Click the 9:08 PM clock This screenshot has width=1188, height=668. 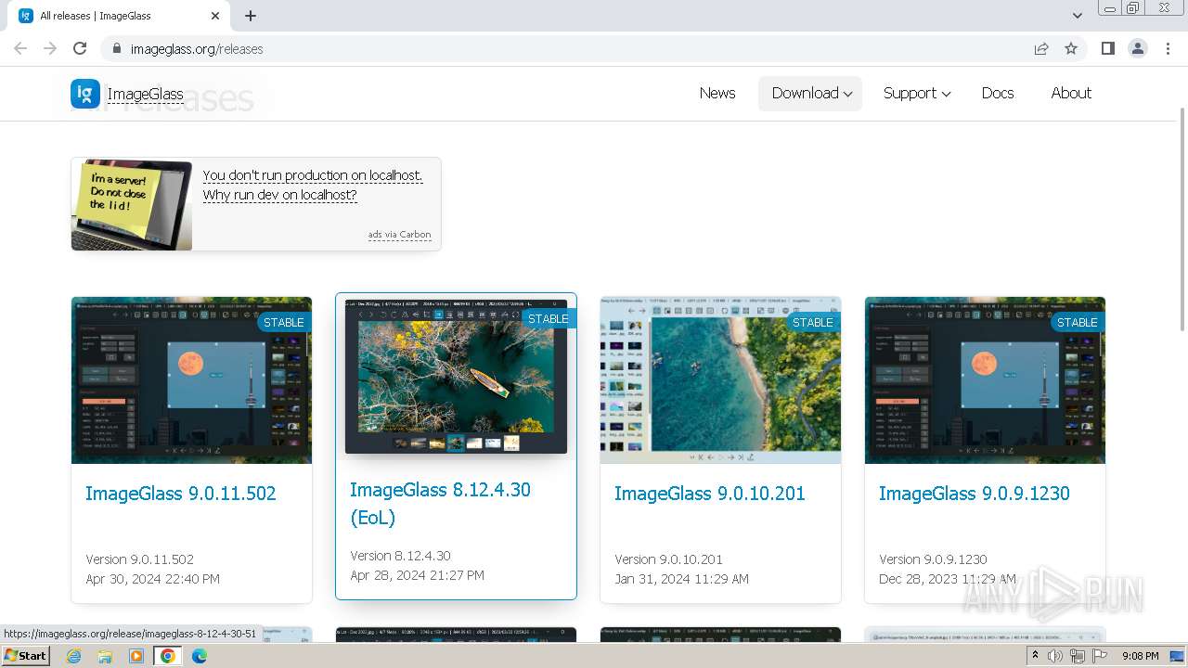[1140, 656]
